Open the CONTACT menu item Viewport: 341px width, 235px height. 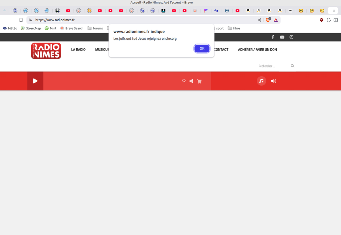(x=221, y=50)
